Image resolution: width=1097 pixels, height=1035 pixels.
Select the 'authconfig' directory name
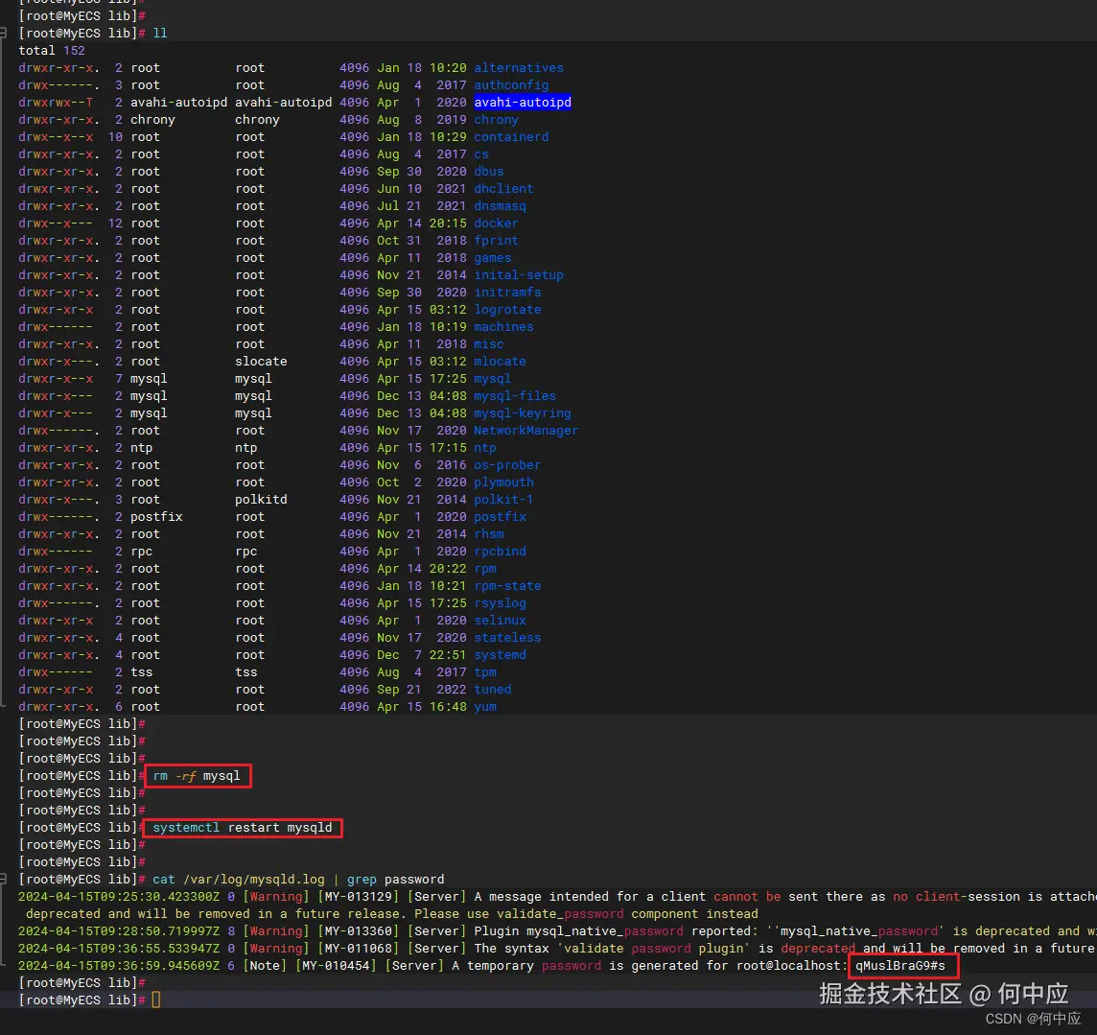511,84
